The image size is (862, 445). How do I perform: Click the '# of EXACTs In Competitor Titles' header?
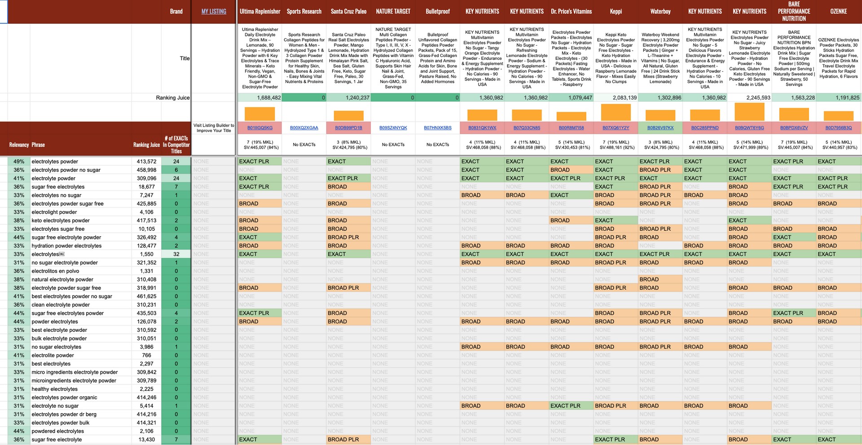click(x=176, y=145)
